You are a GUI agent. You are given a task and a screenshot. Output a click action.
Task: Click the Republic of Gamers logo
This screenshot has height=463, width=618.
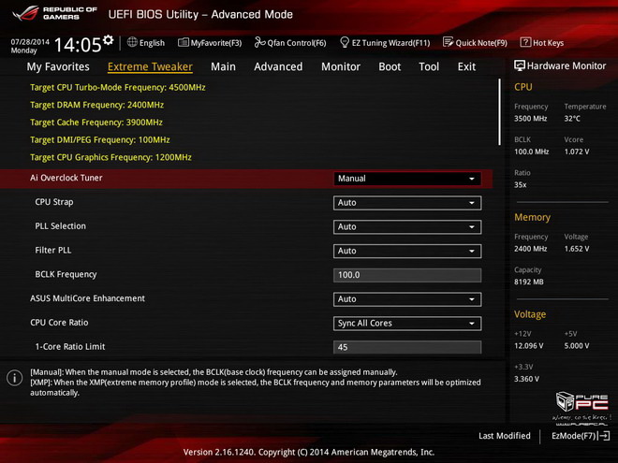coord(55,13)
